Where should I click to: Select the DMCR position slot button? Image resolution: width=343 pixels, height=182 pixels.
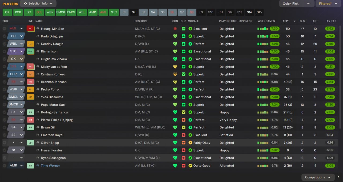[61, 12]
